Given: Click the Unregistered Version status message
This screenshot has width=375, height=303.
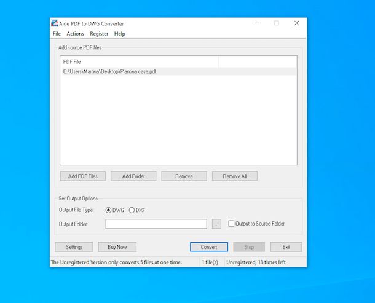Looking at the screenshot, I should 116,262.
